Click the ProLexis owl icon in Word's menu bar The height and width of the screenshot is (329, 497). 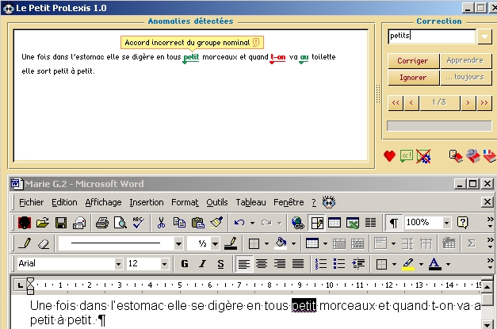coord(329,202)
